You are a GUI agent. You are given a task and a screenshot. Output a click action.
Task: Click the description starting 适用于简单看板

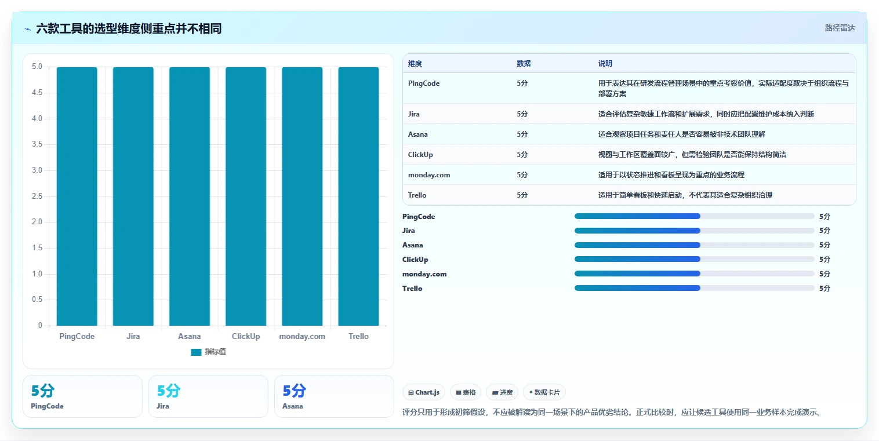pyautogui.click(x=685, y=195)
